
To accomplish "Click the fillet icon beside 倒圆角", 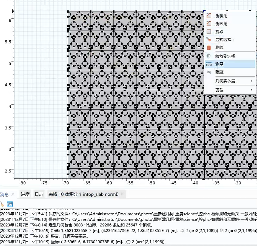I will 209,24.
